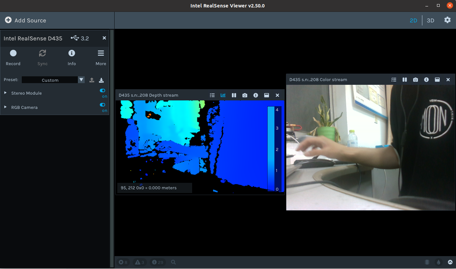
Task: Open the device Info panel
Action: (x=71, y=57)
